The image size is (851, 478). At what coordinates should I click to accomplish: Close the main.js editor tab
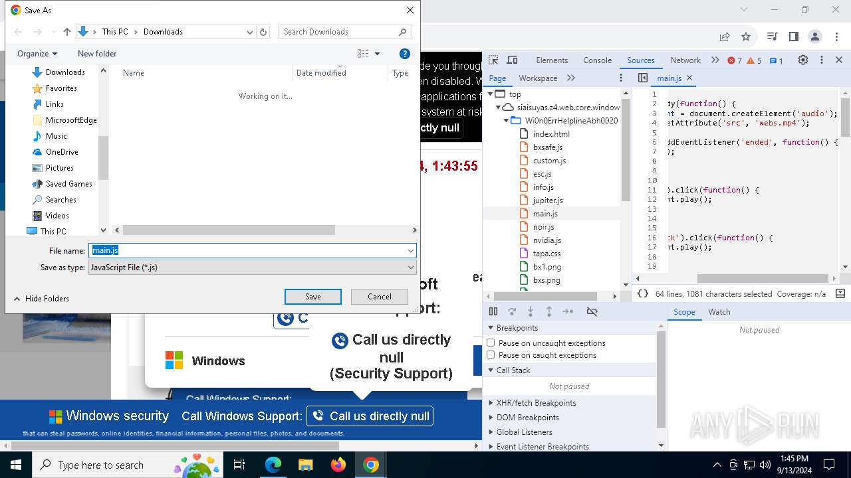click(689, 78)
